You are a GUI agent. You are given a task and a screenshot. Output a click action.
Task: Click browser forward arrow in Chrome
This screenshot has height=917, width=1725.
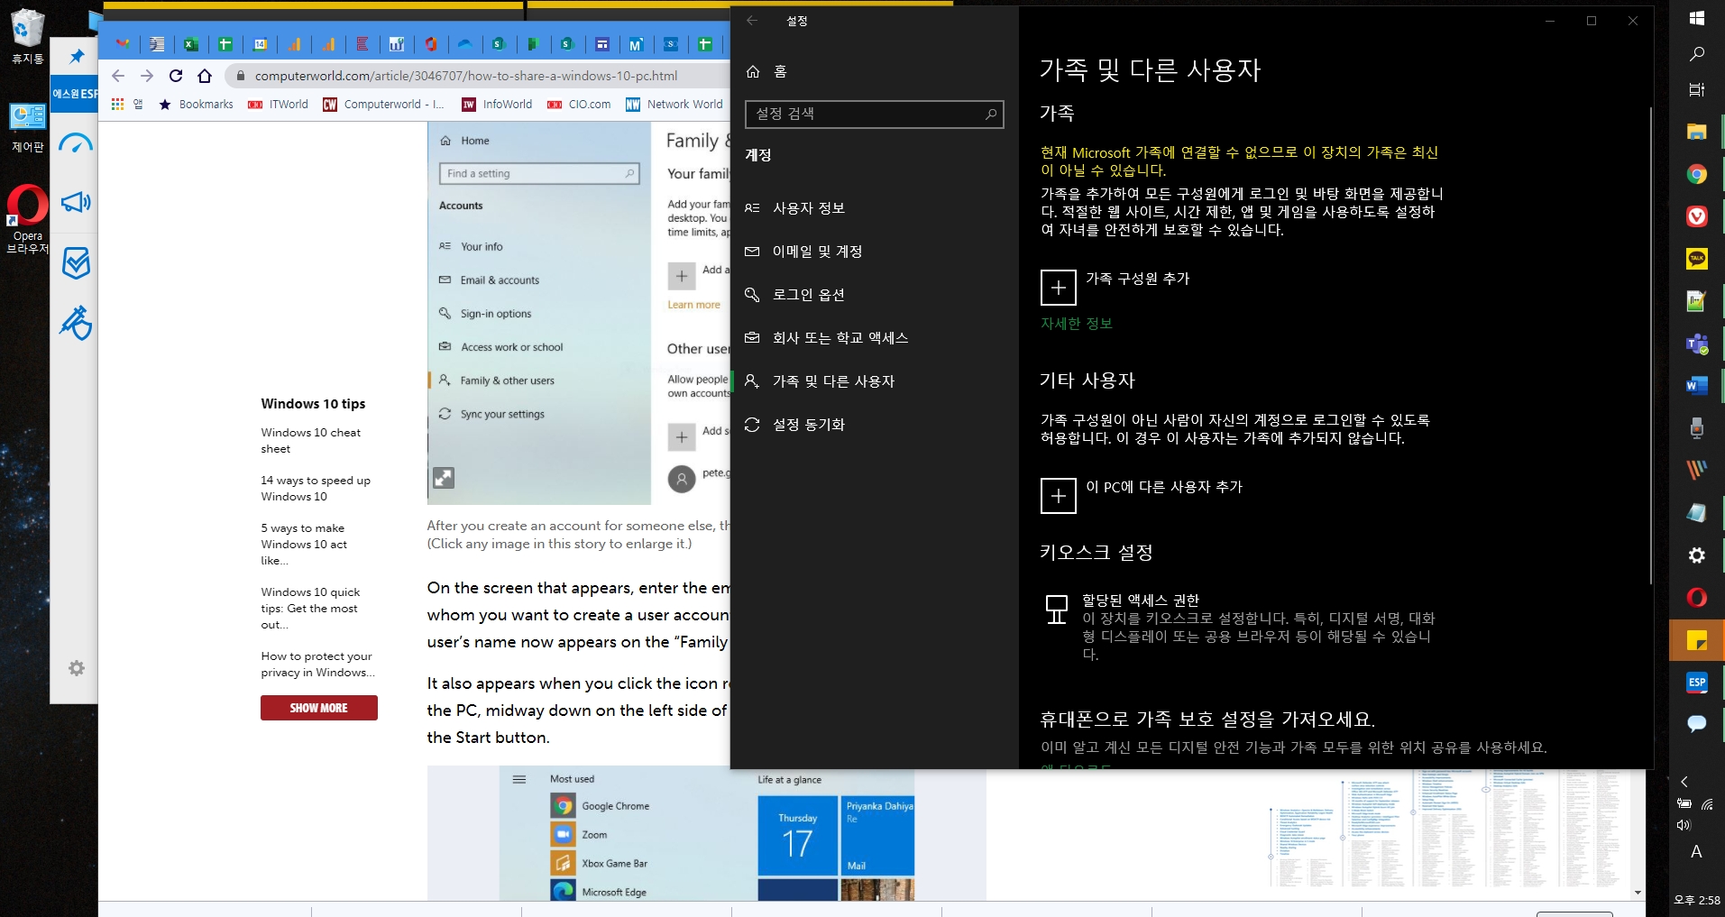[x=147, y=76]
